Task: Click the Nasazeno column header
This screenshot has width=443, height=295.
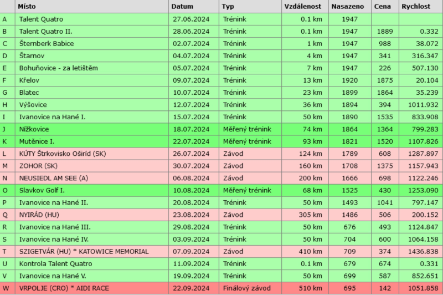Action: coord(347,7)
